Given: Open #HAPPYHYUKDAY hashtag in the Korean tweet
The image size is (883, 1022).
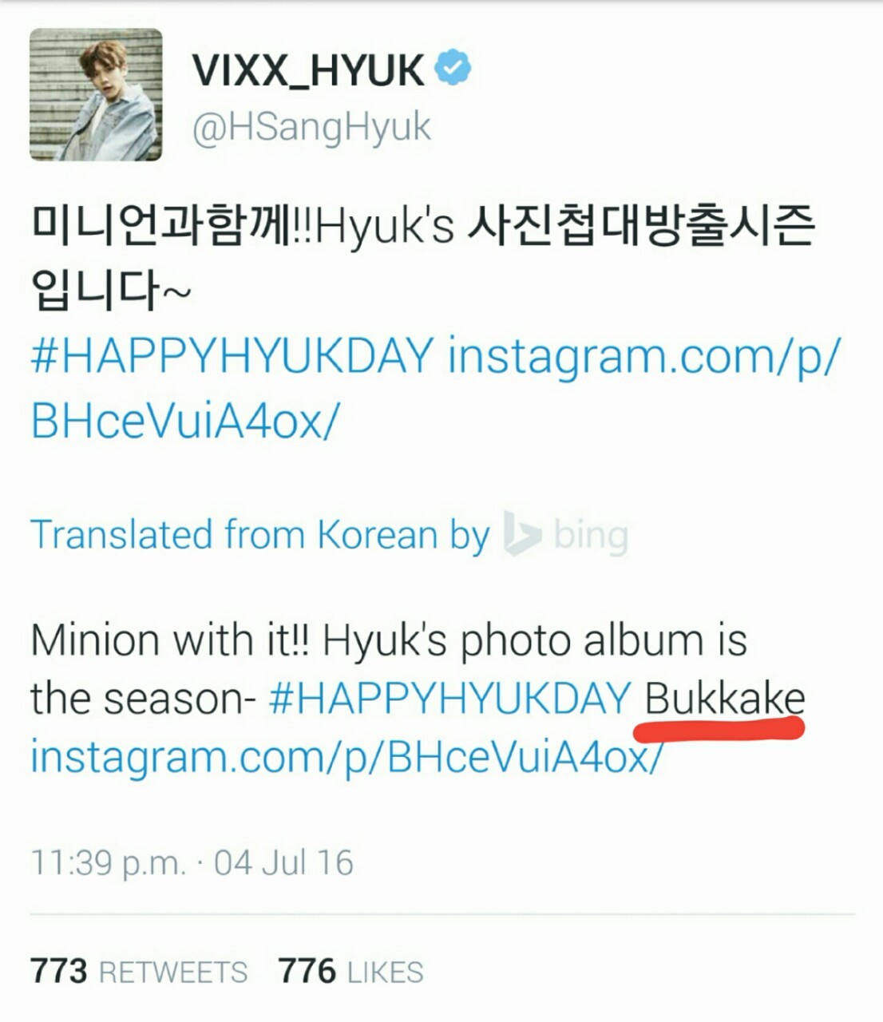Looking at the screenshot, I should pyautogui.click(x=232, y=355).
